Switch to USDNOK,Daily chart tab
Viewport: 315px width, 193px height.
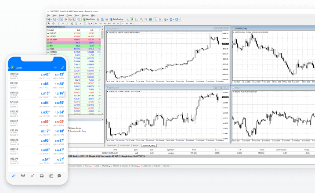pyautogui.click(x=149, y=145)
